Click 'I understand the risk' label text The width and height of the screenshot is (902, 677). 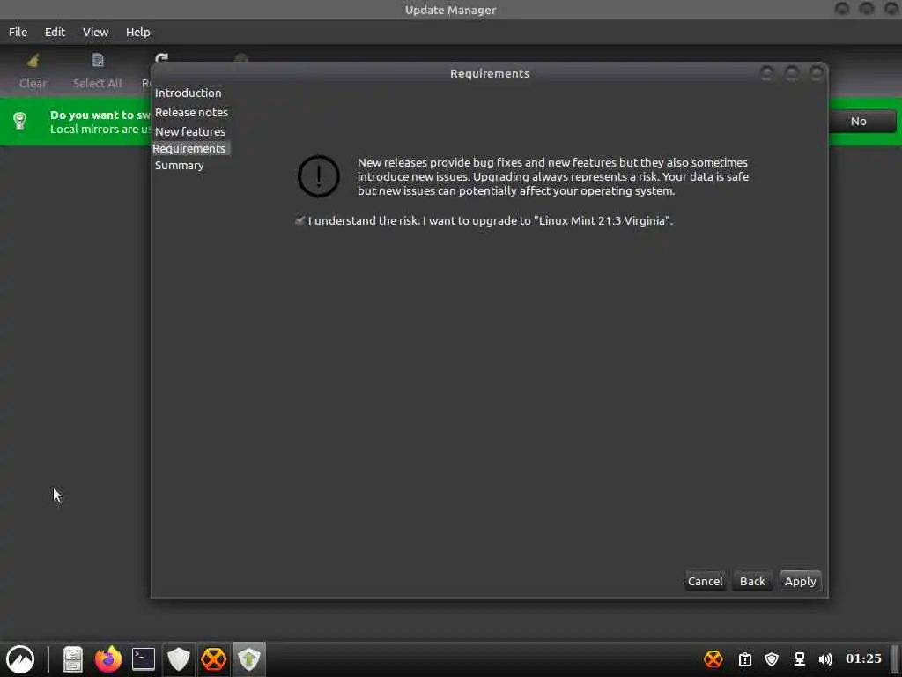click(490, 221)
